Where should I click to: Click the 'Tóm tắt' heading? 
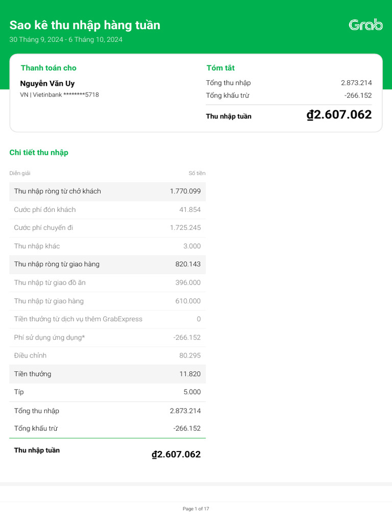point(220,68)
